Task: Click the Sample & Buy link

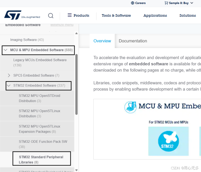Action: pos(179,3)
